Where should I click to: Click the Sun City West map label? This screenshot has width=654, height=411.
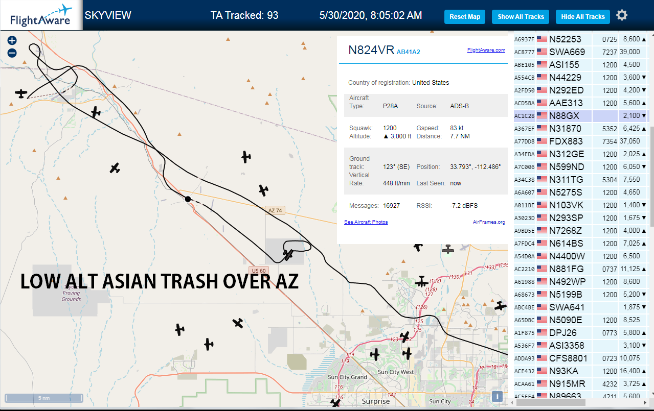pos(396,372)
